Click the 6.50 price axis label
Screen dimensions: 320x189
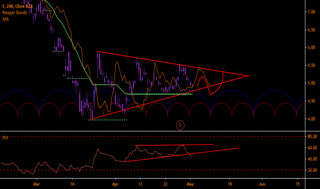click(311, 30)
